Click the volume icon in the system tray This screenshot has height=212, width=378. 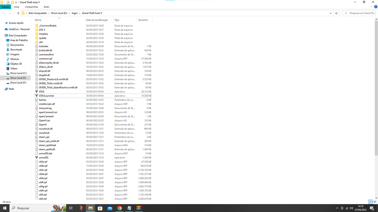click(351, 208)
